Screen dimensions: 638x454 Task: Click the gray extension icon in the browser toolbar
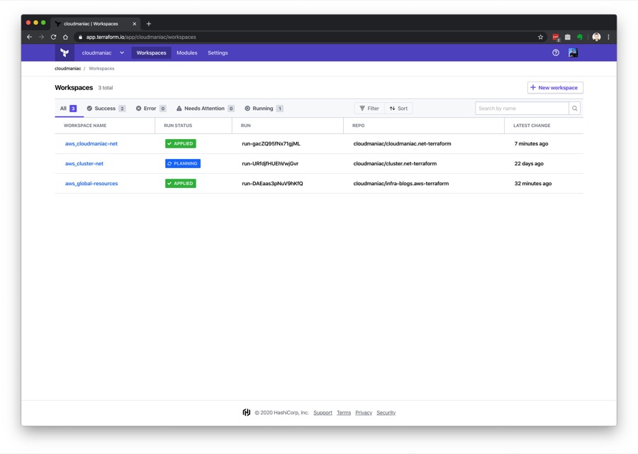tap(568, 37)
